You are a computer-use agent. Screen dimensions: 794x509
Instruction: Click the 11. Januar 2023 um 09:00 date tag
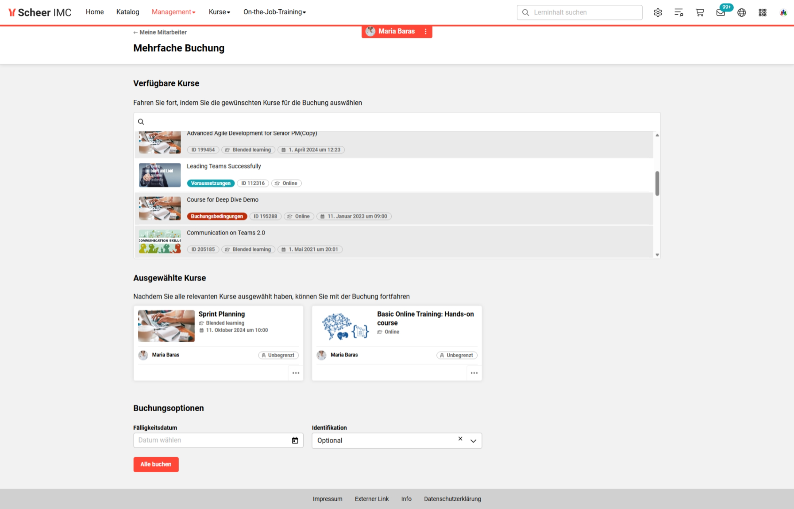coord(354,216)
